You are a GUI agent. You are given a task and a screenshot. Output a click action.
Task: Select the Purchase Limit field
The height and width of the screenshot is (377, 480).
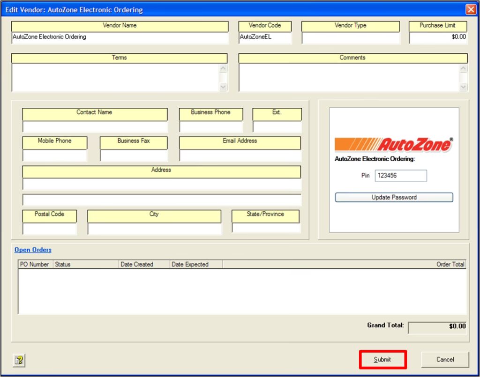(x=438, y=38)
